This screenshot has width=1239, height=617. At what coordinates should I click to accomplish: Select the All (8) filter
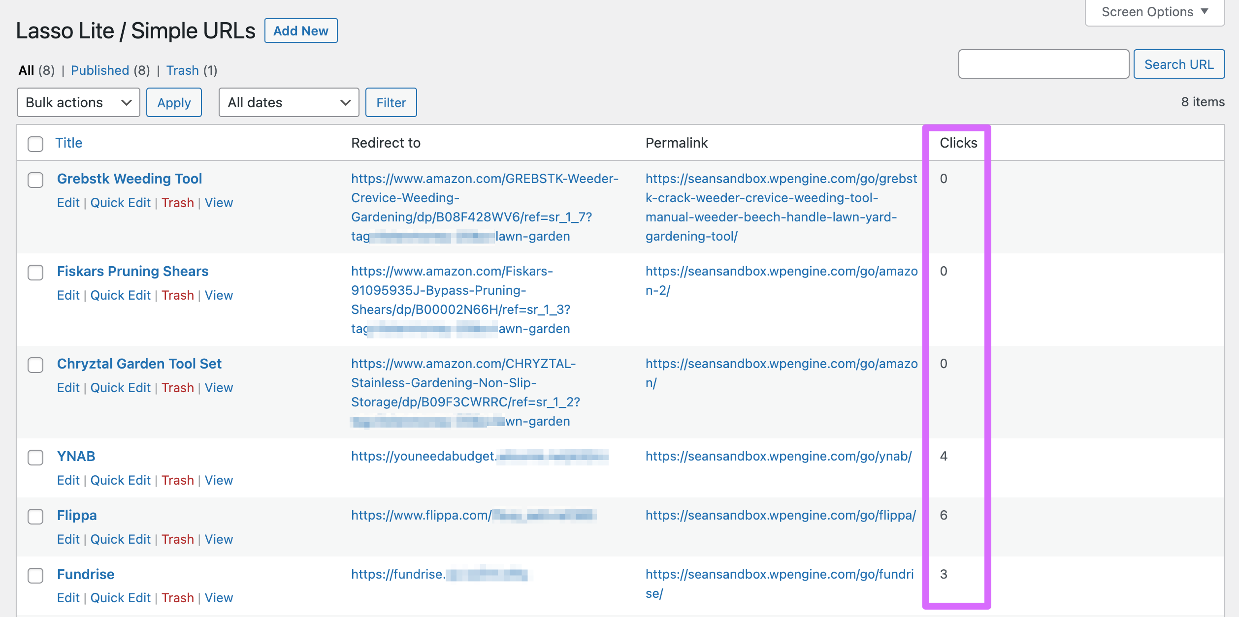point(36,70)
